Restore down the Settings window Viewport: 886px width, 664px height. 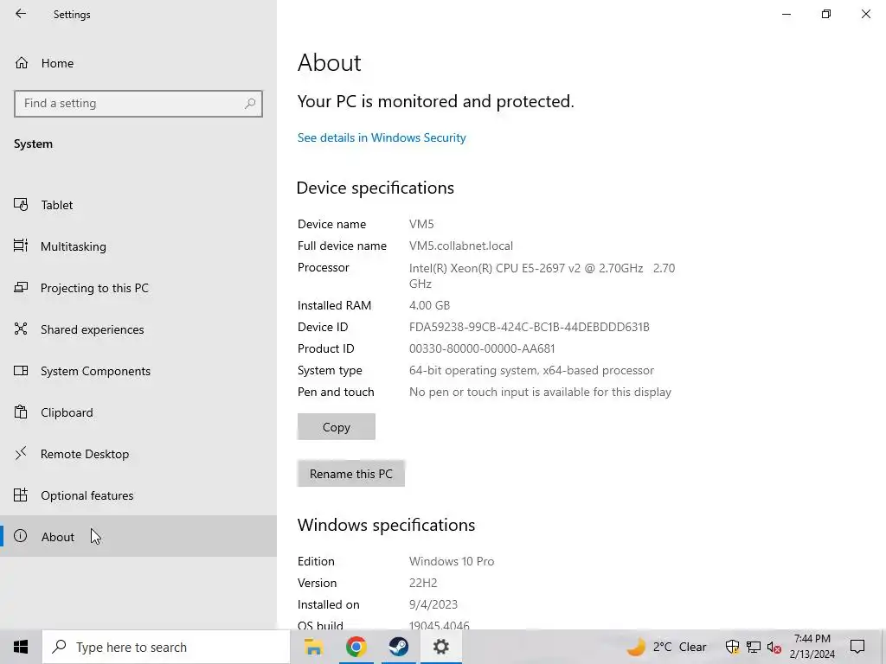pos(826,14)
